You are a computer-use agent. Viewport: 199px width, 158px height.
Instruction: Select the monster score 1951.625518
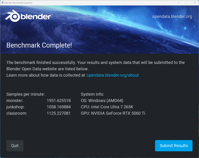pyautogui.click(x=59, y=100)
